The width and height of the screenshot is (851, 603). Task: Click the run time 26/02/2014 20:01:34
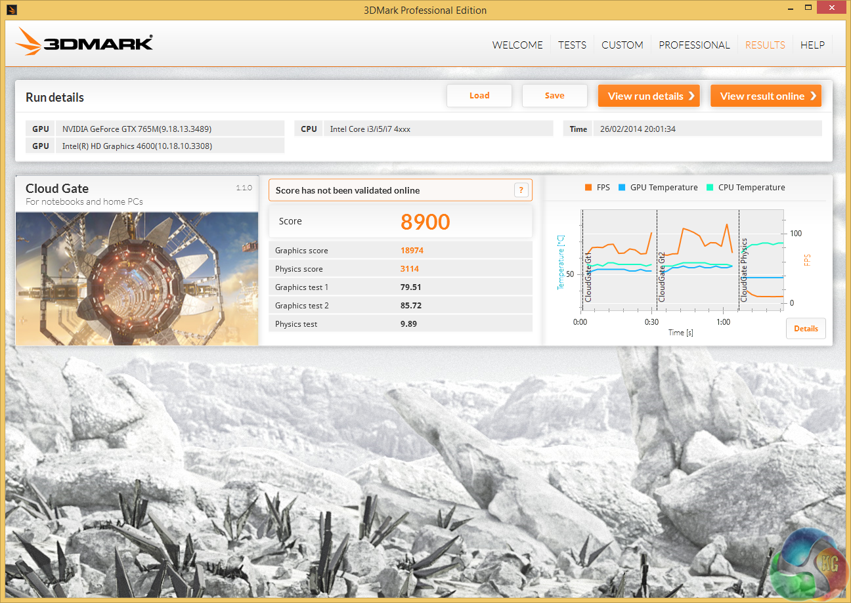pyautogui.click(x=638, y=129)
